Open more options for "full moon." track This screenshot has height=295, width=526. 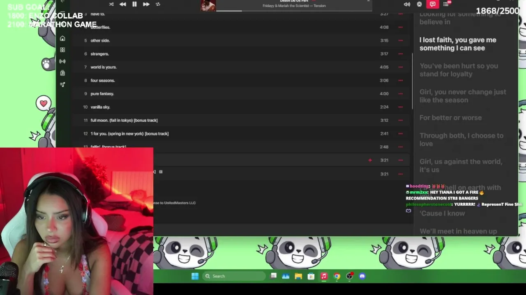tap(400, 120)
